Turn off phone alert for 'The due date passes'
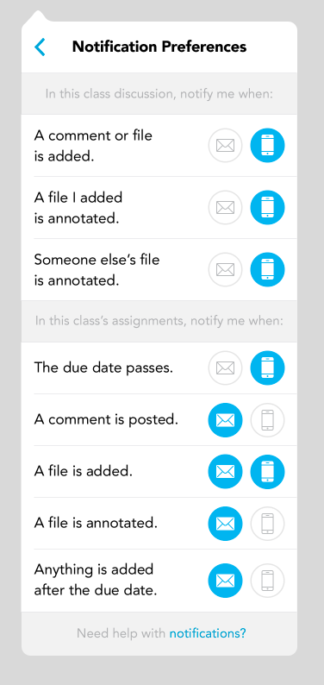Image resolution: width=324 pixels, height=685 pixels. (x=267, y=368)
